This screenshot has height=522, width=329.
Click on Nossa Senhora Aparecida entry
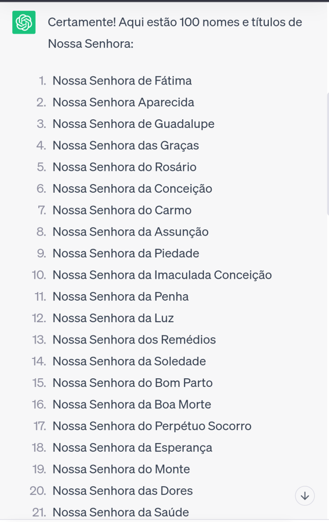tap(123, 102)
